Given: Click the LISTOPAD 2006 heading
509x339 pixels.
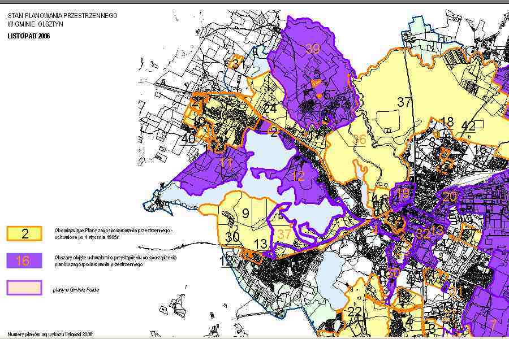Looking at the screenshot, I should pos(29,35).
